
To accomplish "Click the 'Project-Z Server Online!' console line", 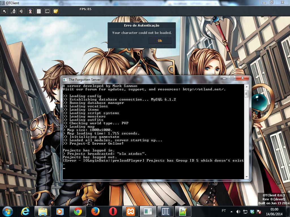I will coord(93,144).
